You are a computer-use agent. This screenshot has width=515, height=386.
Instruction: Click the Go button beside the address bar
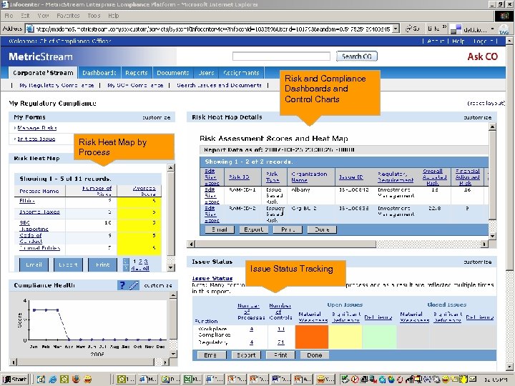click(x=413, y=29)
